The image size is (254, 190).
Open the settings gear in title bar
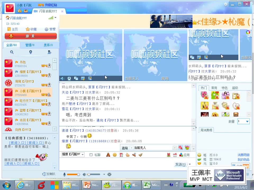pos(225,4)
